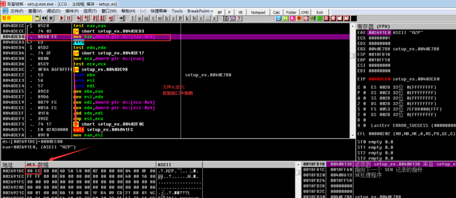Open the 快捷菜单 menu
Viewport: 456px width, 198px height.
[x=158, y=11]
